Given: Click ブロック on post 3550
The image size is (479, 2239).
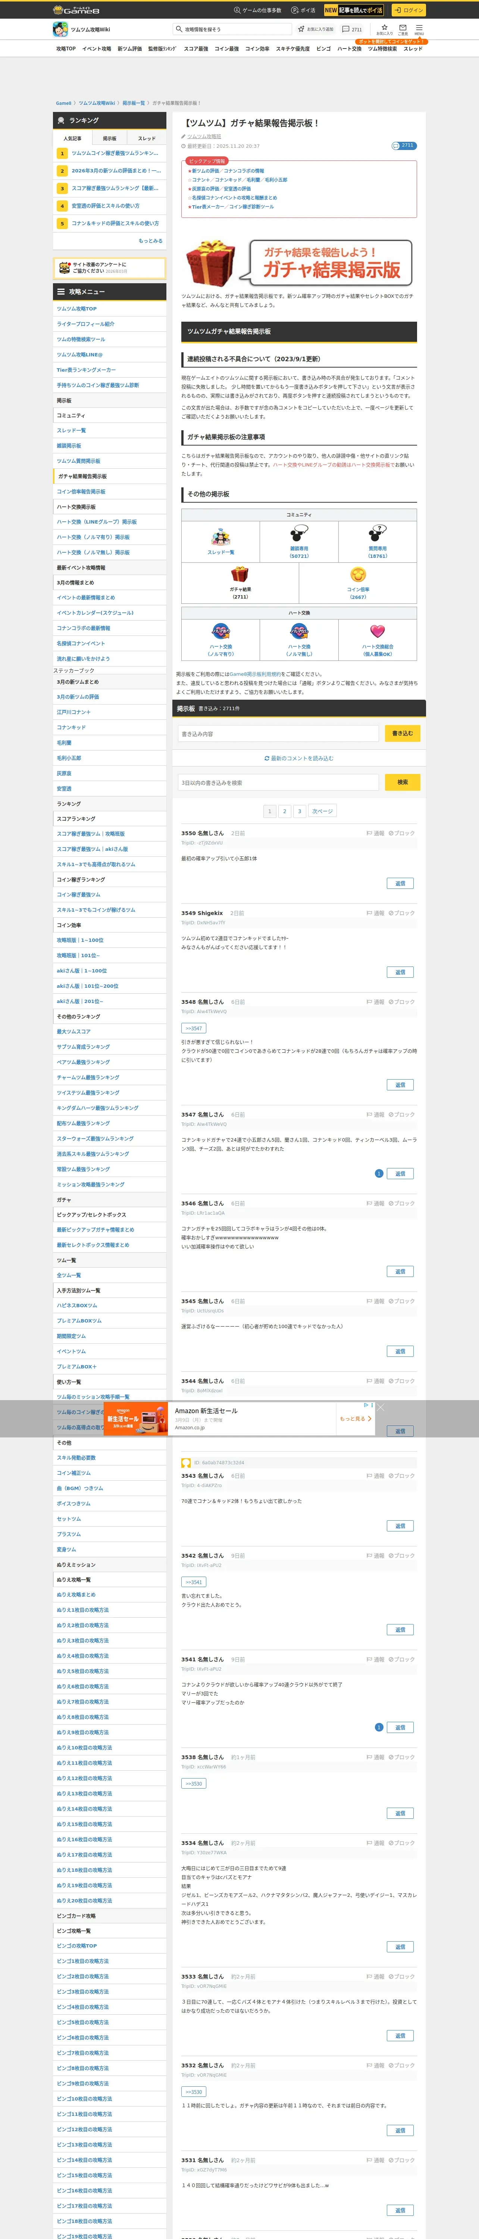Looking at the screenshot, I should tap(402, 834).
